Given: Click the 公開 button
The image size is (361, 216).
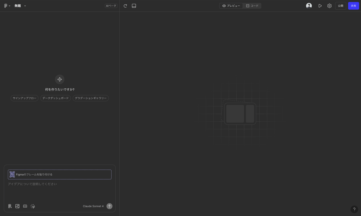Looking at the screenshot, I should [x=341, y=6].
